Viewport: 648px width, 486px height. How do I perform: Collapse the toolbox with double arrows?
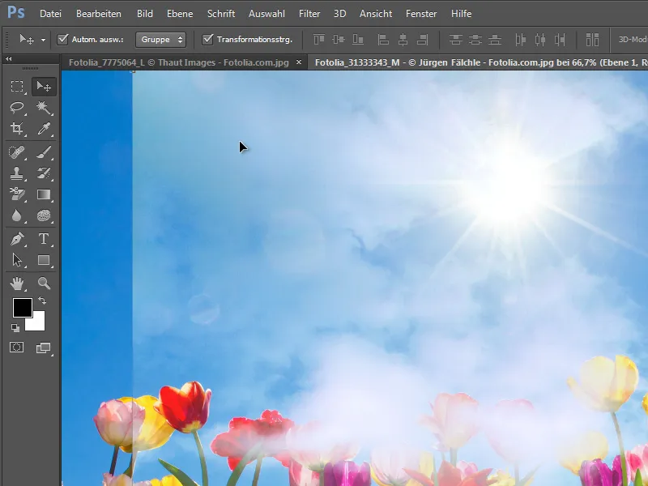click(8, 59)
